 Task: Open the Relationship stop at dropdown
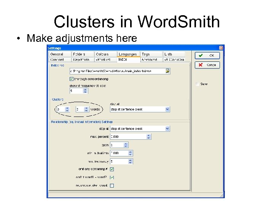167,129
